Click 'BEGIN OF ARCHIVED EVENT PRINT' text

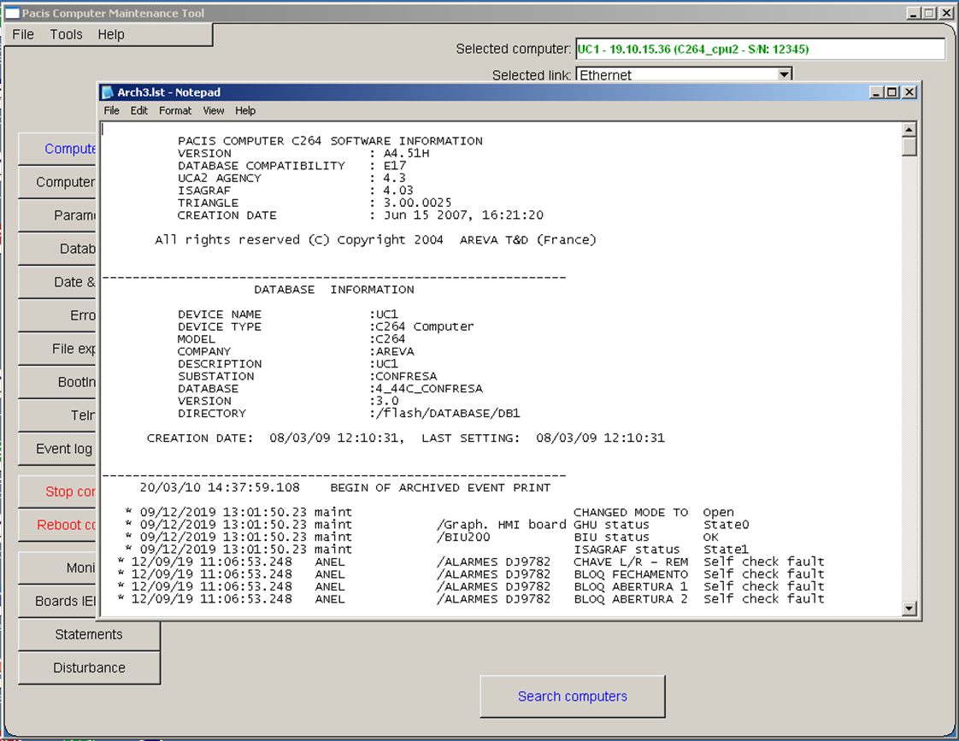coord(440,488)
